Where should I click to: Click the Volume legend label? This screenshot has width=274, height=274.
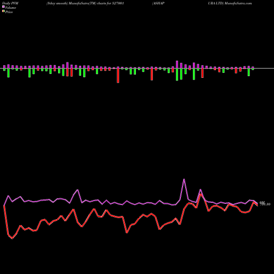click(x=10, y=8)
